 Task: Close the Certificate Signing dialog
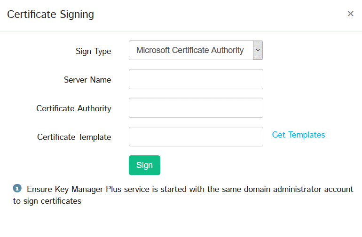[350, 14]
